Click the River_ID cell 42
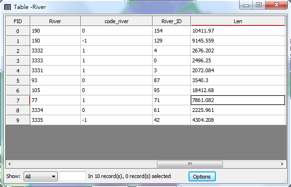 [x=171, y=120]
